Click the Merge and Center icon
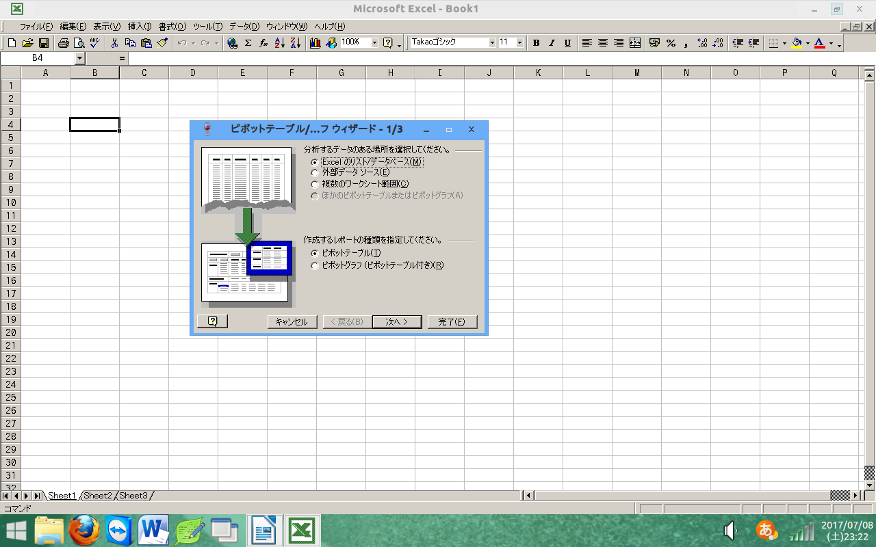The image size is (876, 547). (635, 43)
